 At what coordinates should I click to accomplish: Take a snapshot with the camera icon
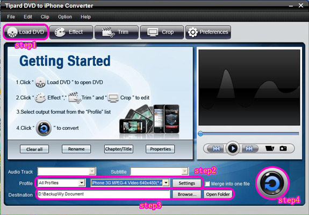tap(283, 149)
